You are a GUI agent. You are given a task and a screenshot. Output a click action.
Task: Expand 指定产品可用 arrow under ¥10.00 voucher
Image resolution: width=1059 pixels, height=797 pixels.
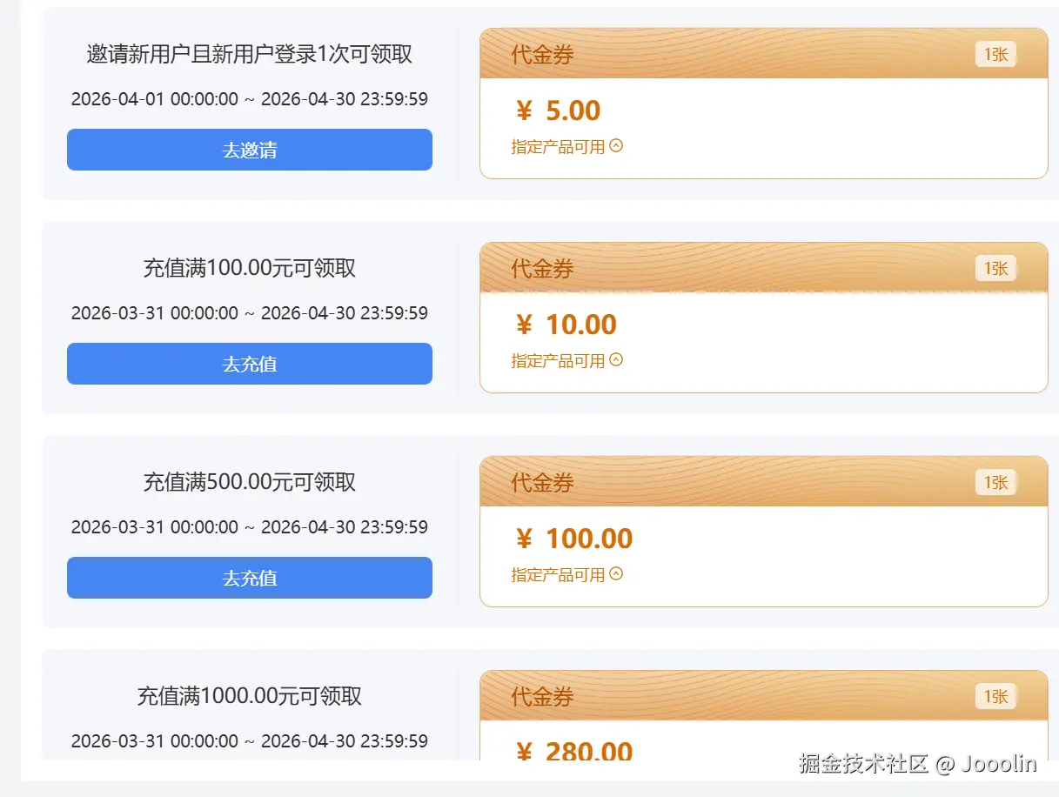pos(617,359)
